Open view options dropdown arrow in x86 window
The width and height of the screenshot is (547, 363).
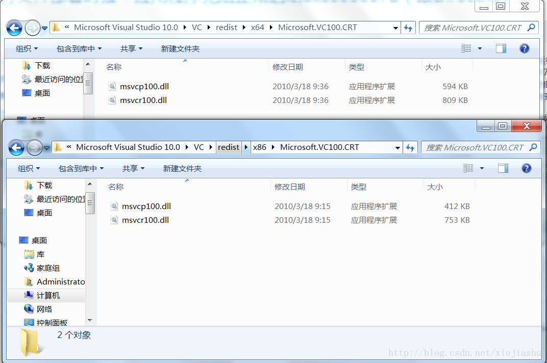tap(482, 168)
